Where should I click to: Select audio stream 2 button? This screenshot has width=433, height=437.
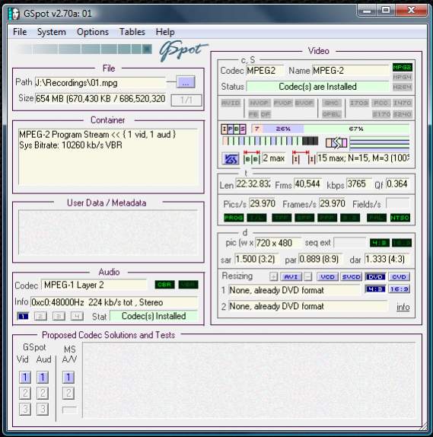point(40,316)
